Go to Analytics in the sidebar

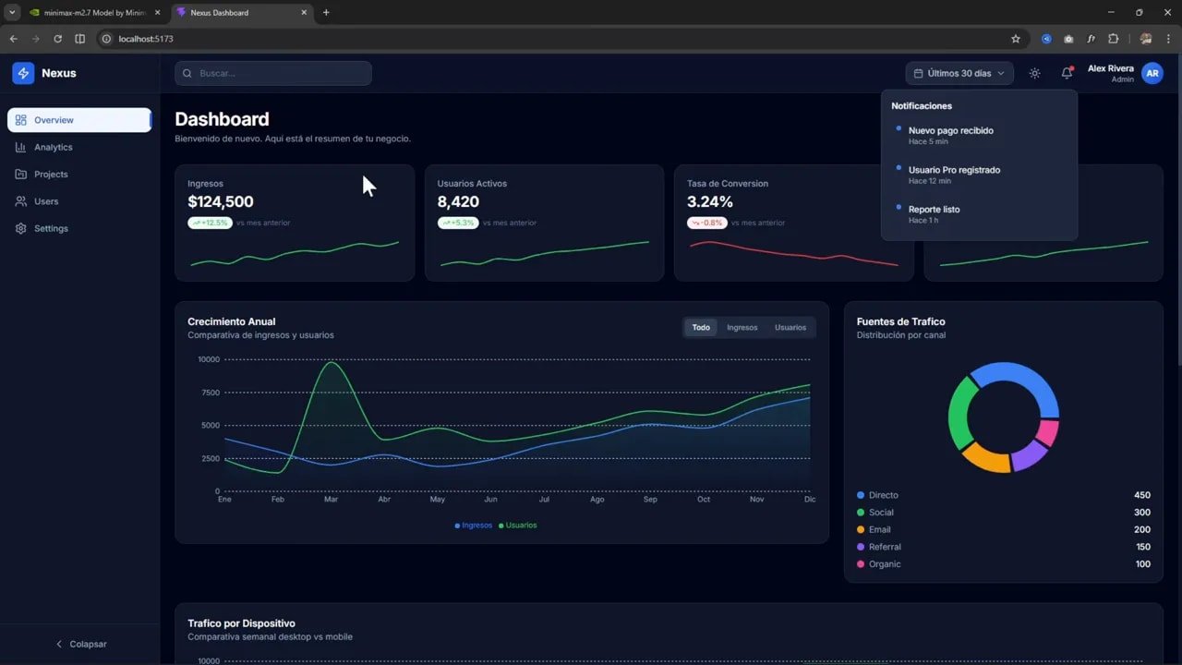79,147
